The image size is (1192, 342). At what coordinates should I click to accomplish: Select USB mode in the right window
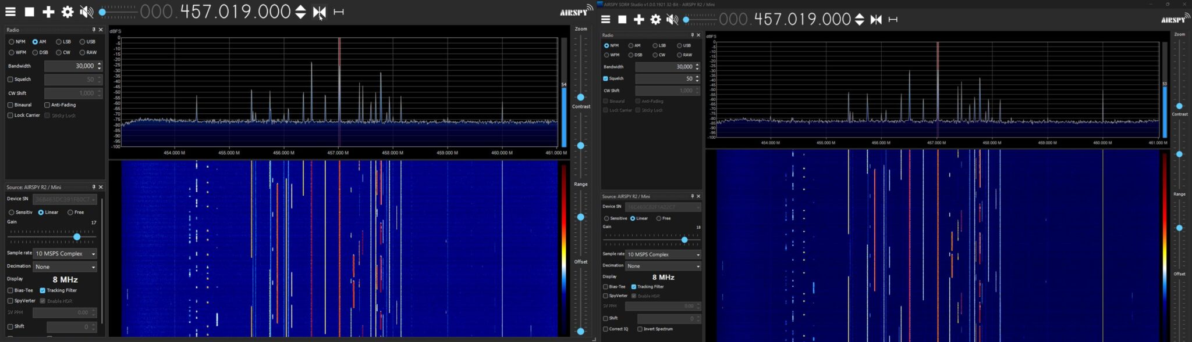(679, 45)
